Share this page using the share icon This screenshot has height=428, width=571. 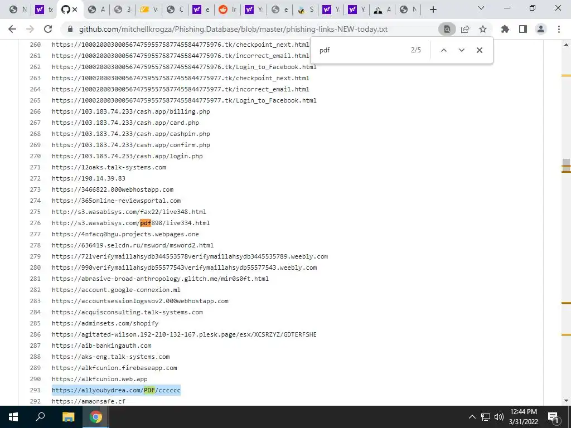coord(465,29)
